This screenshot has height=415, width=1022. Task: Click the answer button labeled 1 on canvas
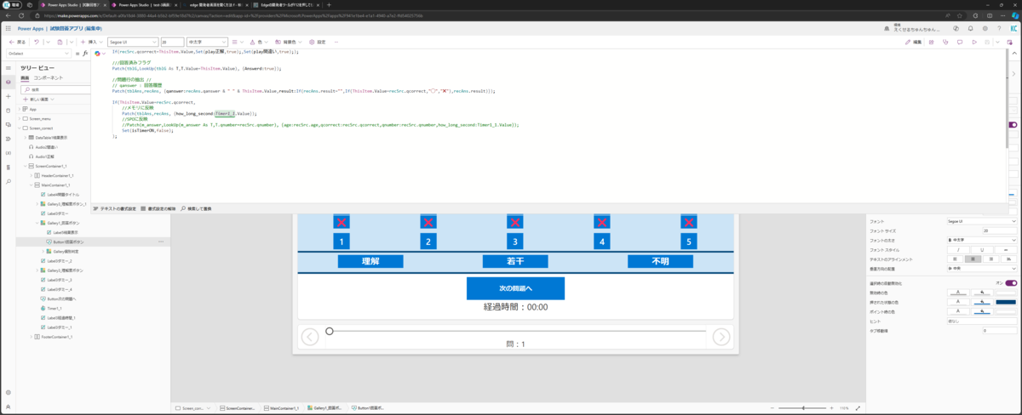tap(342, 242)
